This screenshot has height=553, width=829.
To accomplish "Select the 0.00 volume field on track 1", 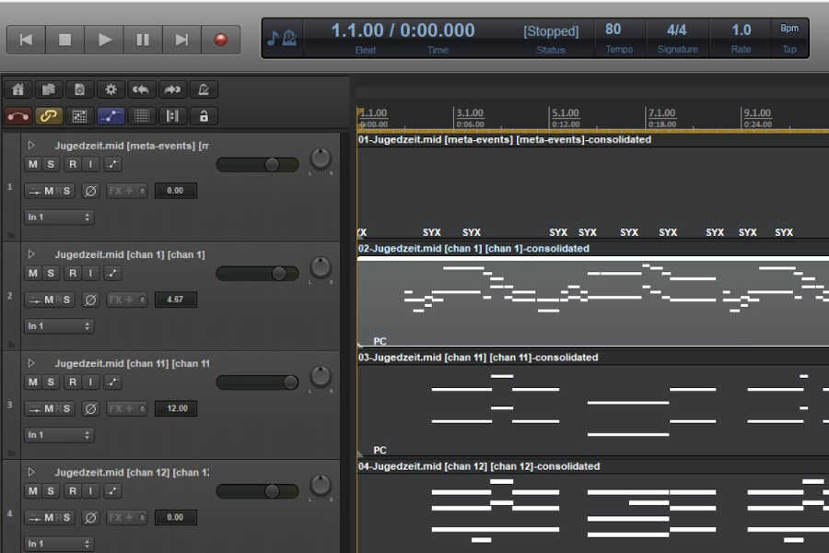I will pyautogui.click(x=176, y=191).
